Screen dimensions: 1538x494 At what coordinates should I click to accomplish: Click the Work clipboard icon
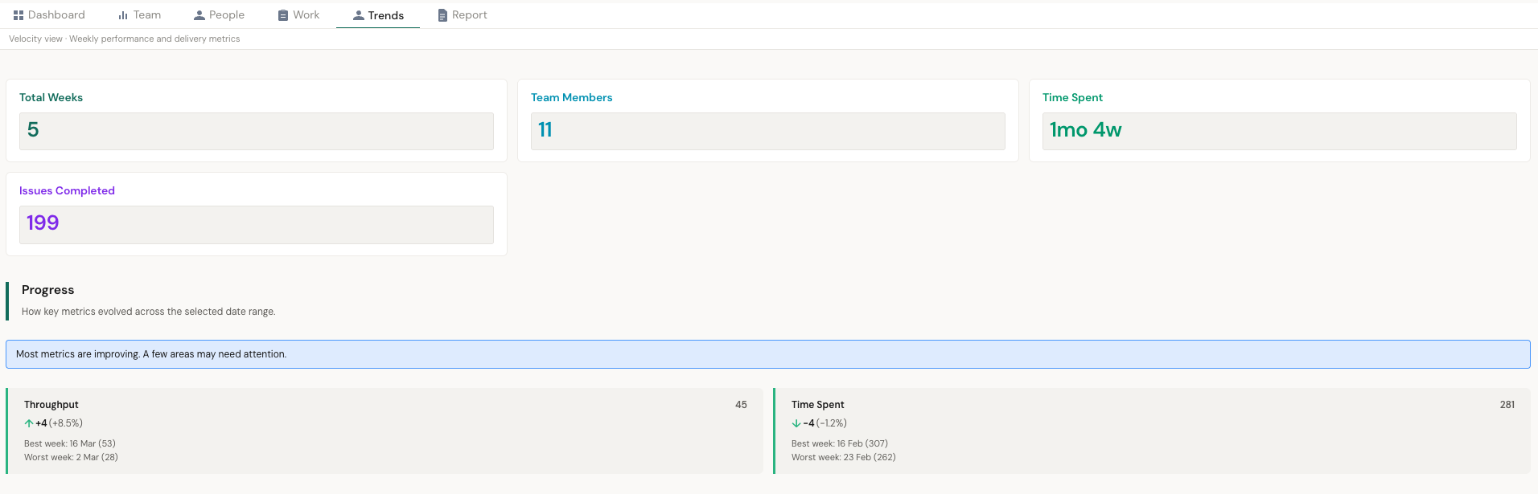coord(283,15)
